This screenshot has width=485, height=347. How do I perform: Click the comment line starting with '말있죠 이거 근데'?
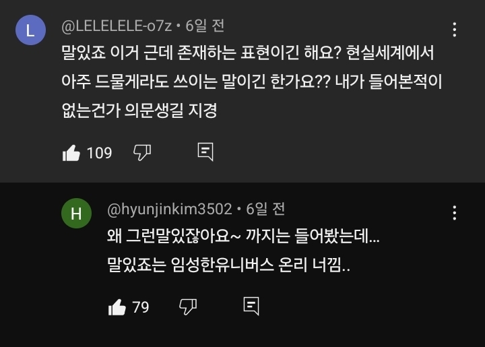point(249,53)
